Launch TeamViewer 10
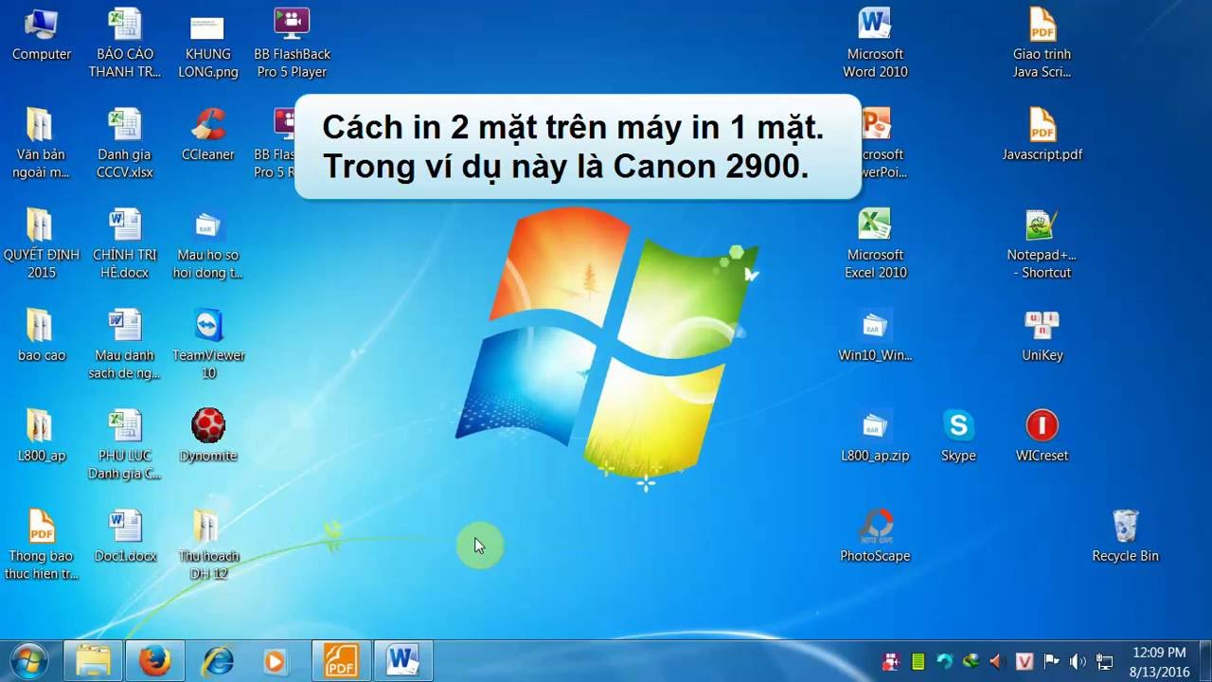 click(x=208, y=345)
